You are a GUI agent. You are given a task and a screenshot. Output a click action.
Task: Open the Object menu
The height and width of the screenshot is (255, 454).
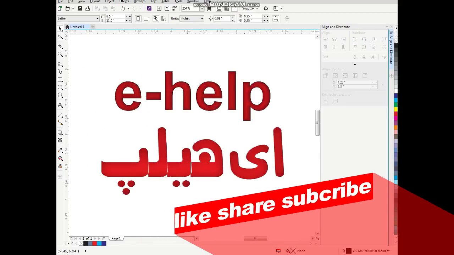pyautogui.click(x=110, y=1)
